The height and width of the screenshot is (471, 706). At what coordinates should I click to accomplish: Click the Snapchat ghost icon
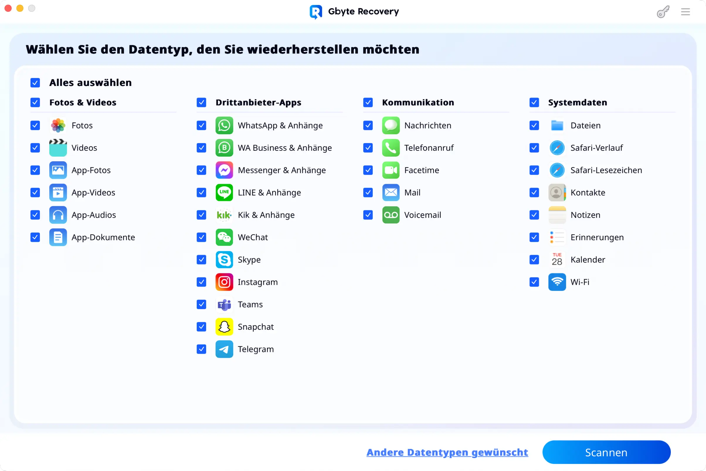(224, 326)
